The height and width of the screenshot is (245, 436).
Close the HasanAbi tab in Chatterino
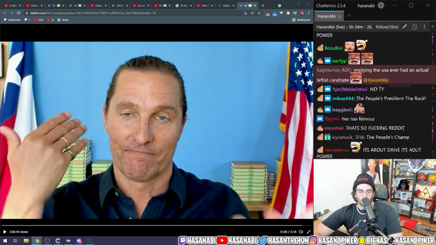(339, 16)
